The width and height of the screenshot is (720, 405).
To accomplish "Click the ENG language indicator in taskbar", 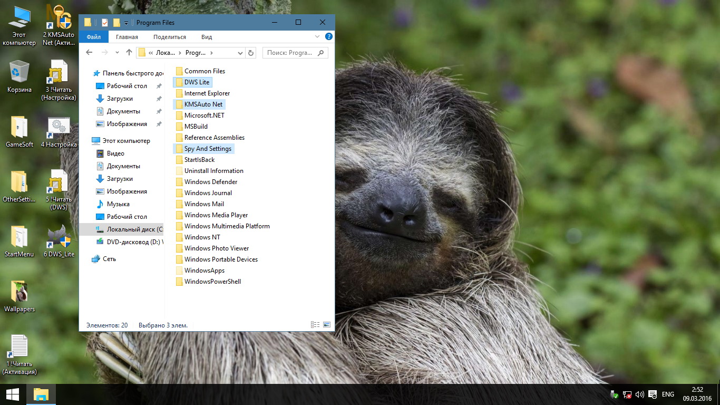I will [x=668, y=394].
